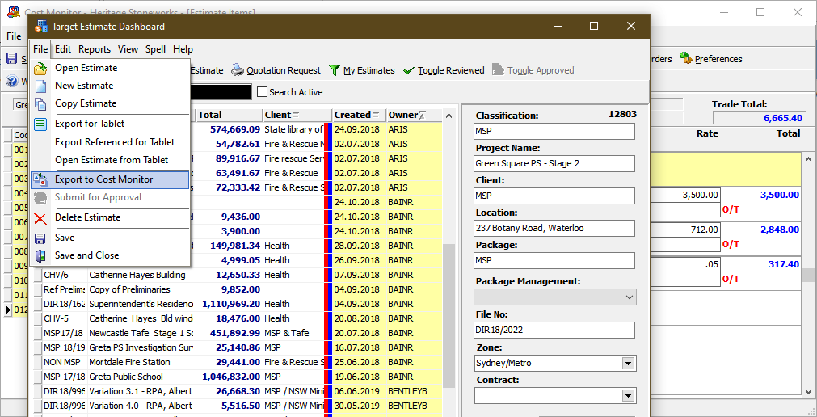The height and width of the screenshot is (417, 817).
Task: Click scroll-up arrow of estimate list
Action: tap(448, 116)
